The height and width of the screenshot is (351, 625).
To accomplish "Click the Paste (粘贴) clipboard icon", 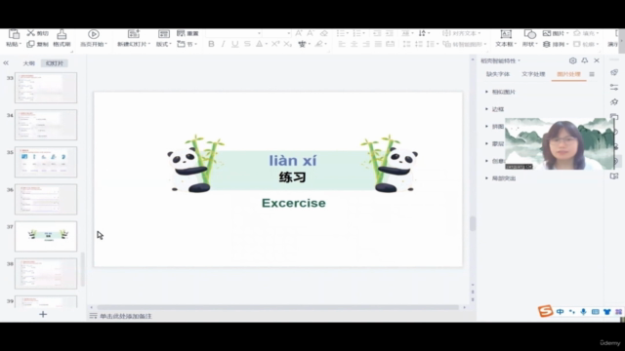I will pos(14,35).
